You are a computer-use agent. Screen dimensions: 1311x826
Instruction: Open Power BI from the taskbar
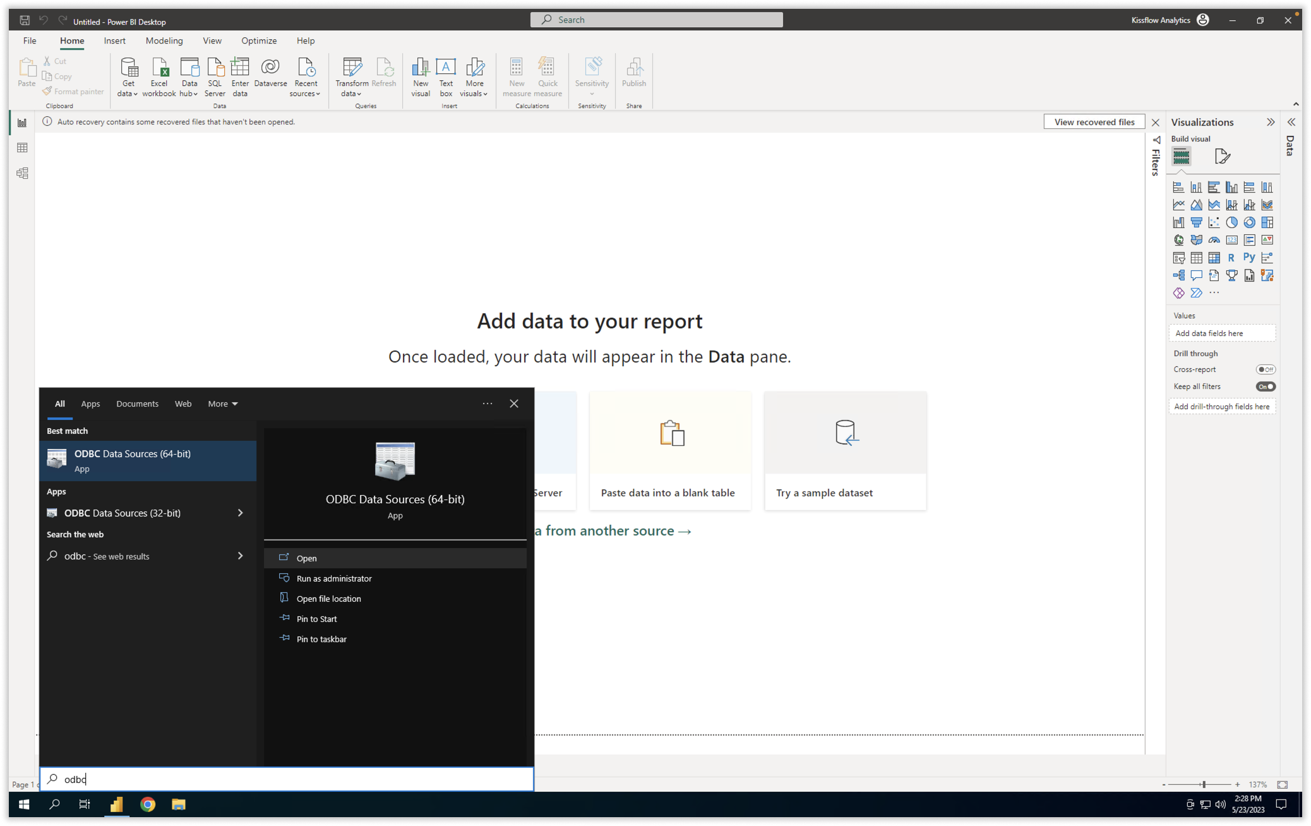click(117, 805)
